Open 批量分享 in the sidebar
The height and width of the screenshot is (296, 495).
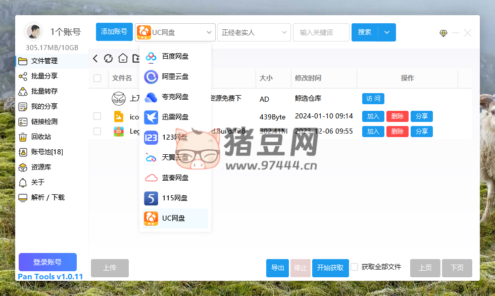tap(44, 76)
